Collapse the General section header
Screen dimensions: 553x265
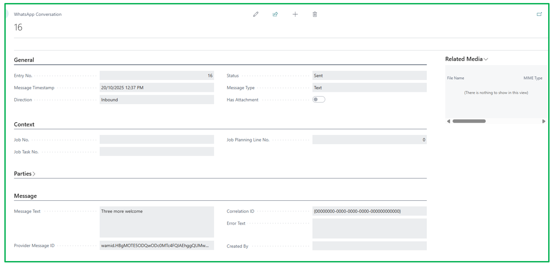point(24,60)
